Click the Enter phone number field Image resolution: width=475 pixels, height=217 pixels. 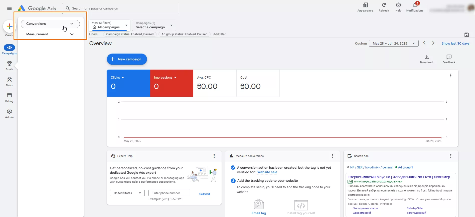click(169, 193)
